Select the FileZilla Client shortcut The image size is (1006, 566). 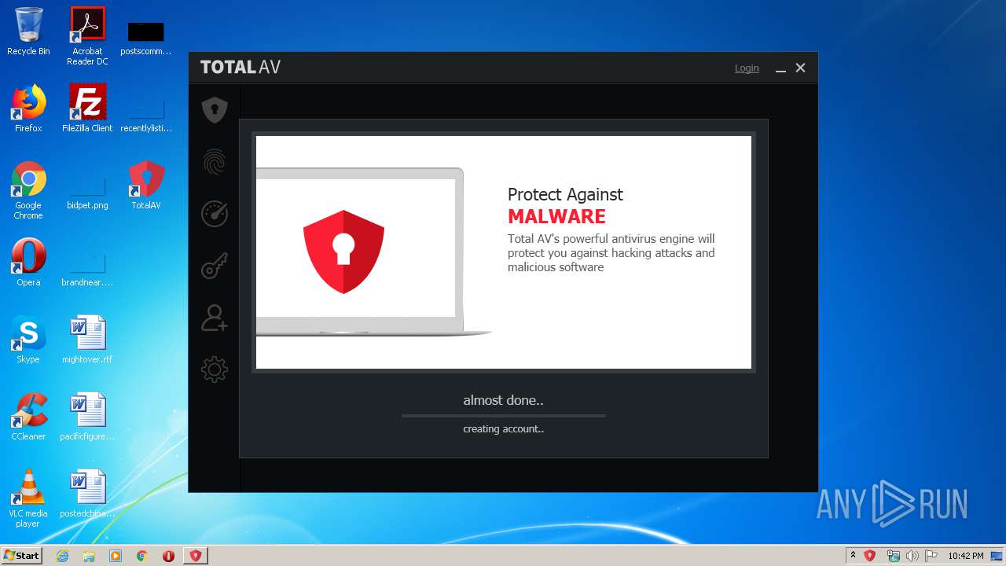(x=87, y=108)
